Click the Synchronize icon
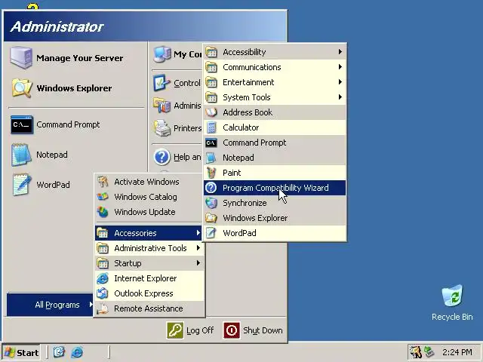This screenshot has height=362, width=483. point(211,203)
